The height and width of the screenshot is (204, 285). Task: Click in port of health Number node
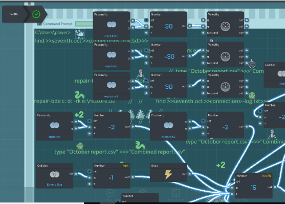232,188
